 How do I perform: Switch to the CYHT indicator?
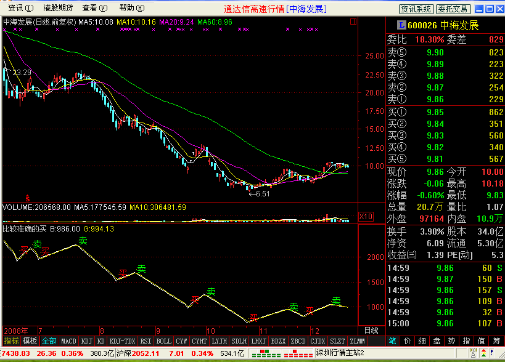pos(199,341)
